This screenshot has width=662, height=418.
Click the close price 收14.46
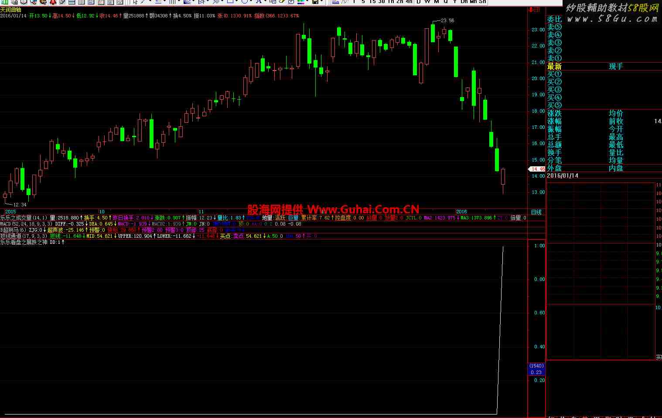point(109,16)
